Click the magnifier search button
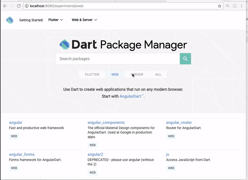This screenshot has height=180, width=248. 185,59
